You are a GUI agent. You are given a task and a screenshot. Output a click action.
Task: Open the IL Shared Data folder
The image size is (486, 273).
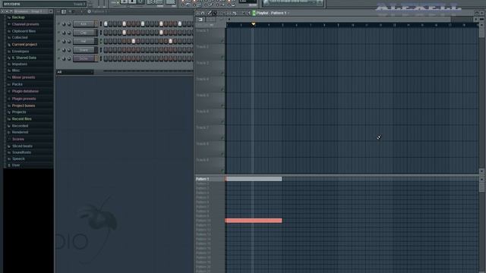tap(24, 58)
